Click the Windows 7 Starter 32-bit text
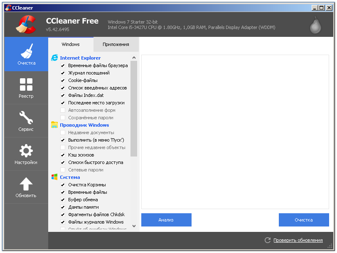 pos(133,22)
